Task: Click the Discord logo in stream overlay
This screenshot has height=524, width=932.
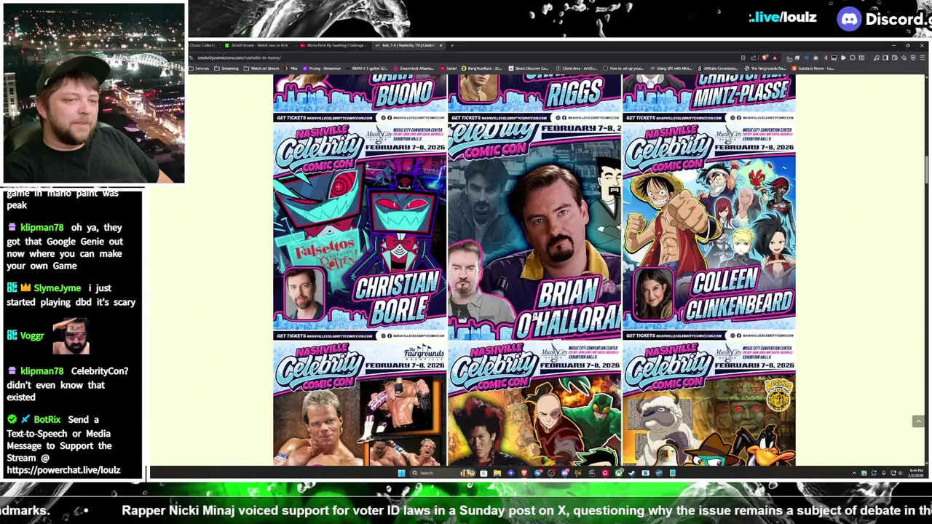Action: click(x=849, y=19)
